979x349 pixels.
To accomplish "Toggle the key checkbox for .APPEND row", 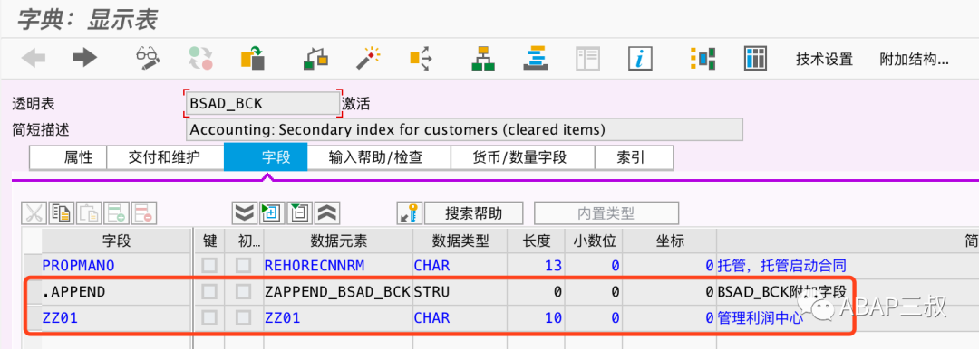I will [x=209, y=292].
